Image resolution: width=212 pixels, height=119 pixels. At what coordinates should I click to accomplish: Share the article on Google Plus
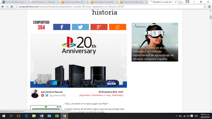(99, 27)
